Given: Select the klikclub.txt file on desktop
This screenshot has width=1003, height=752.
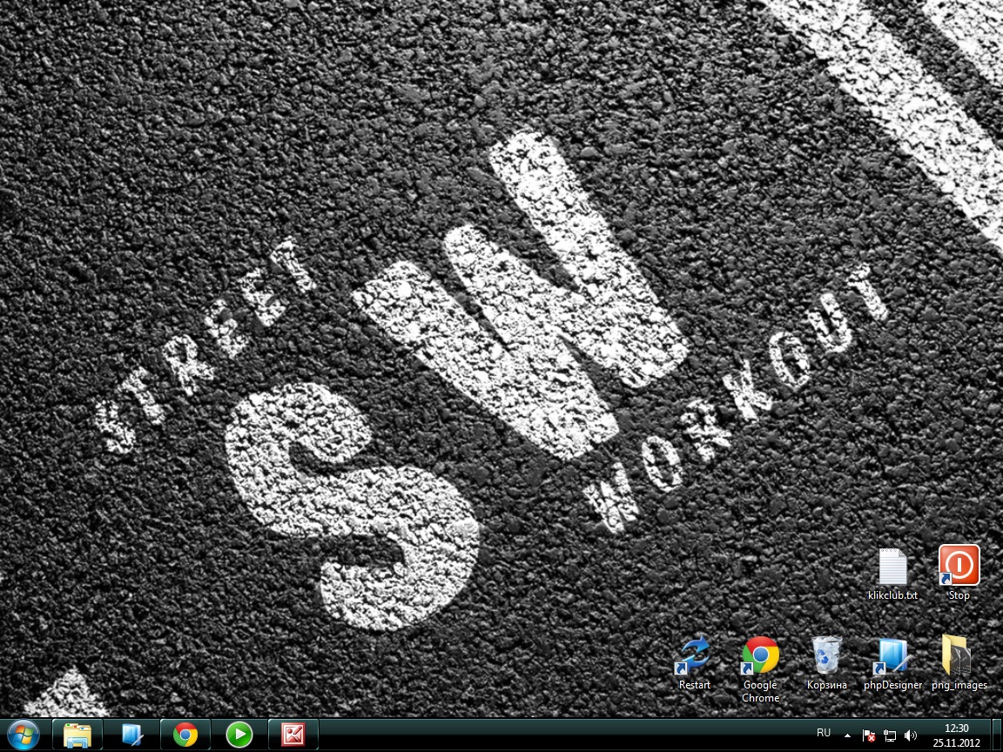Looking at the screenshot, I should pos(892,568).
